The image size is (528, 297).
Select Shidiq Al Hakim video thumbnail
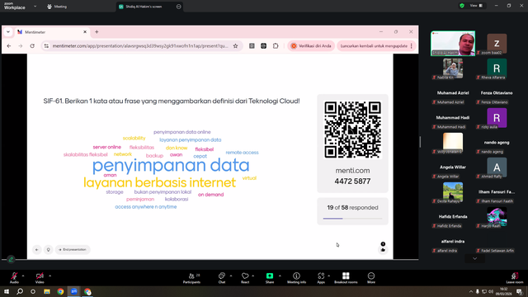(453, 44)
